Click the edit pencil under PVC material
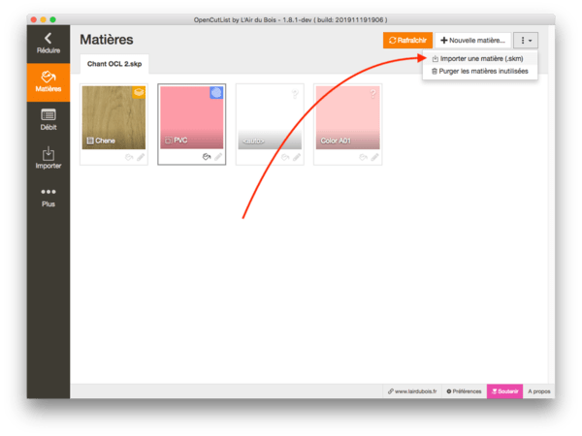 218,156
